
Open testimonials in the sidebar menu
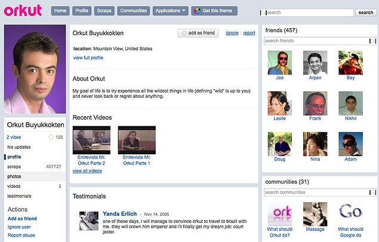19,196
